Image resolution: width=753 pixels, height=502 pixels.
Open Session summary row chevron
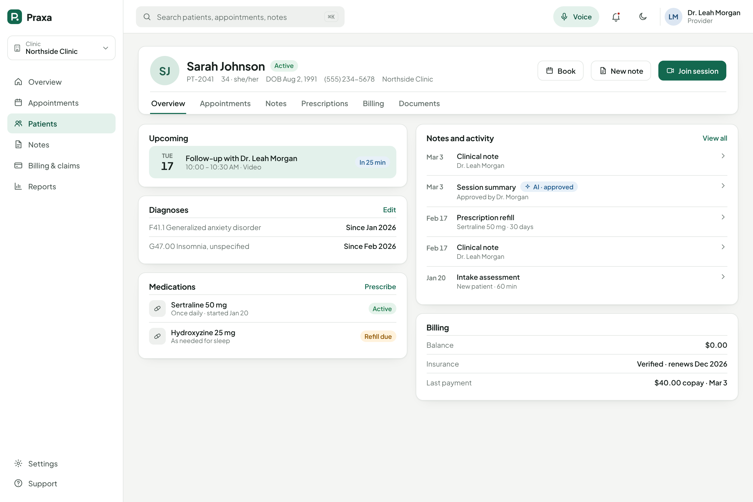coord(723,186)
